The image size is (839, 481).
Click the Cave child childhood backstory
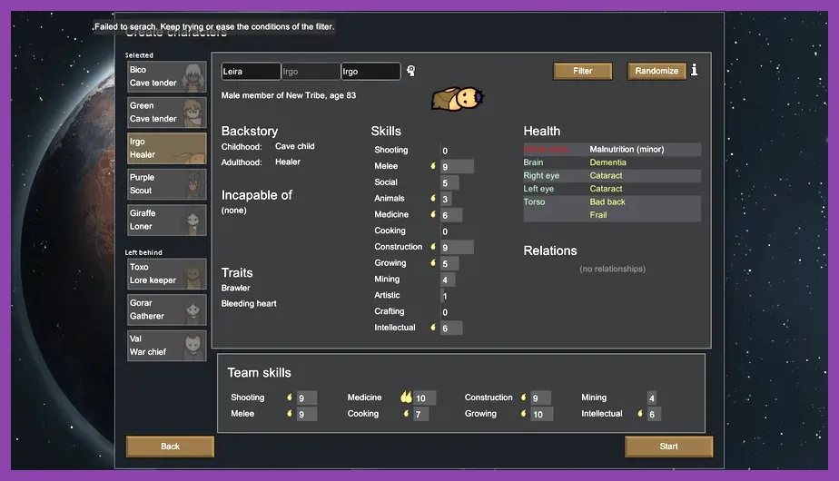pyautogui.click(x=295, y=146)
